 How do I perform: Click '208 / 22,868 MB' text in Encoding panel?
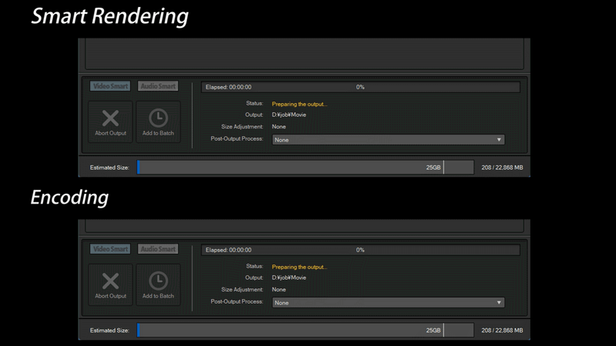(502, 330)
